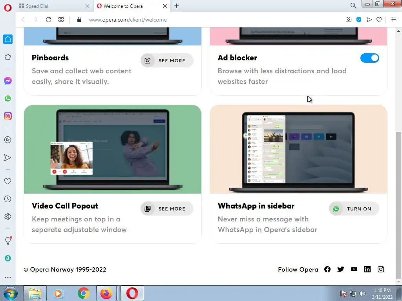Image resolution: width=402 pixels, height=301 pixels.
Task: Click the Video Call Popout laptop image
Action: click(113, 149)
